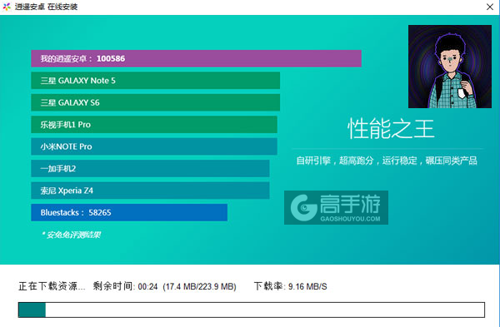Click the 性能之王 heading
This screenshot has width=500, height=327.
click(x=391, y=129)
